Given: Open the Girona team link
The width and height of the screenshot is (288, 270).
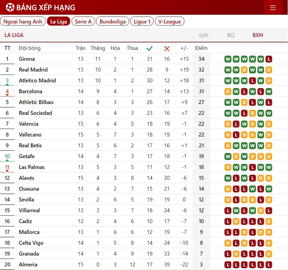Looking at the screenshot, I should (x=27, y=59).
